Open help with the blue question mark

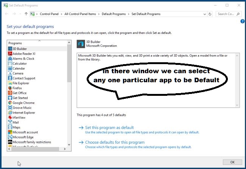tap(243, 21)
